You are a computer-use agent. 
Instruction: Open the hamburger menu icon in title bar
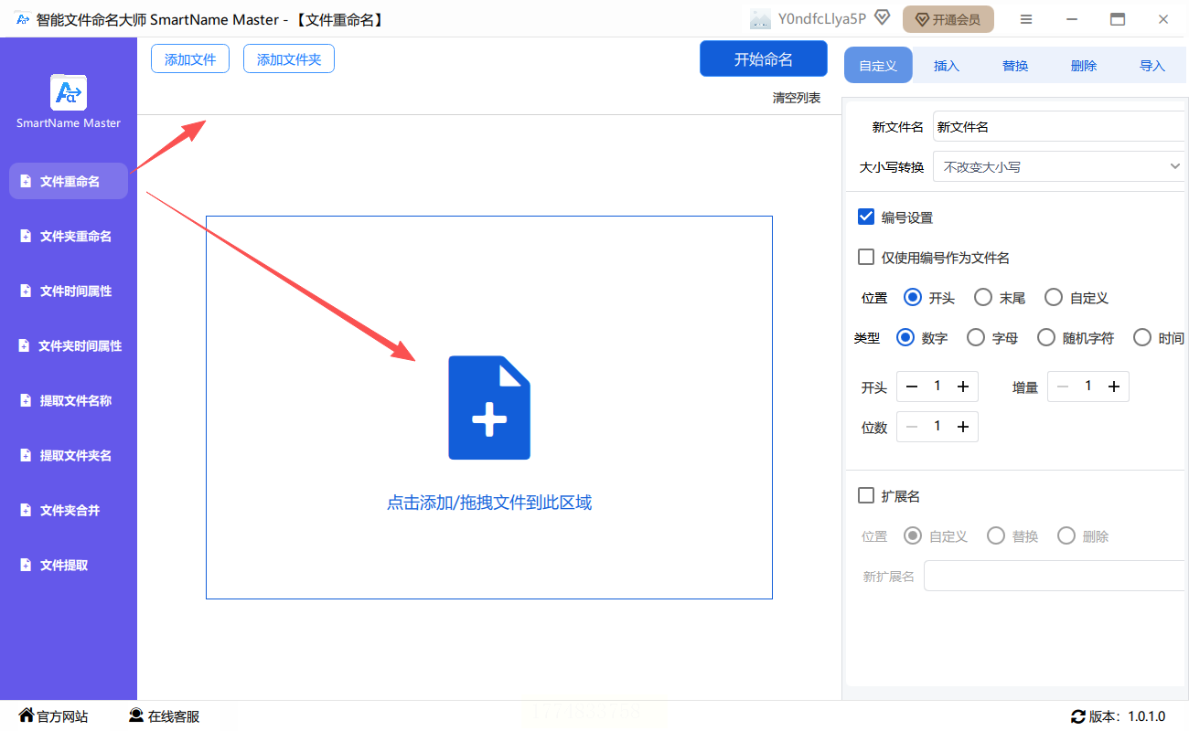coord(1026,19)
